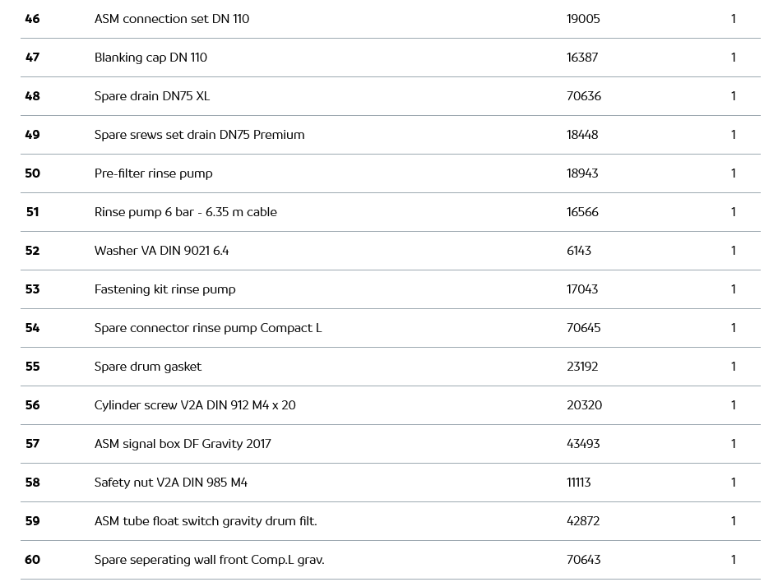This screenshot has width=778, height=582.
Task: Click quantity value in row 46
Action: [733, 19]
